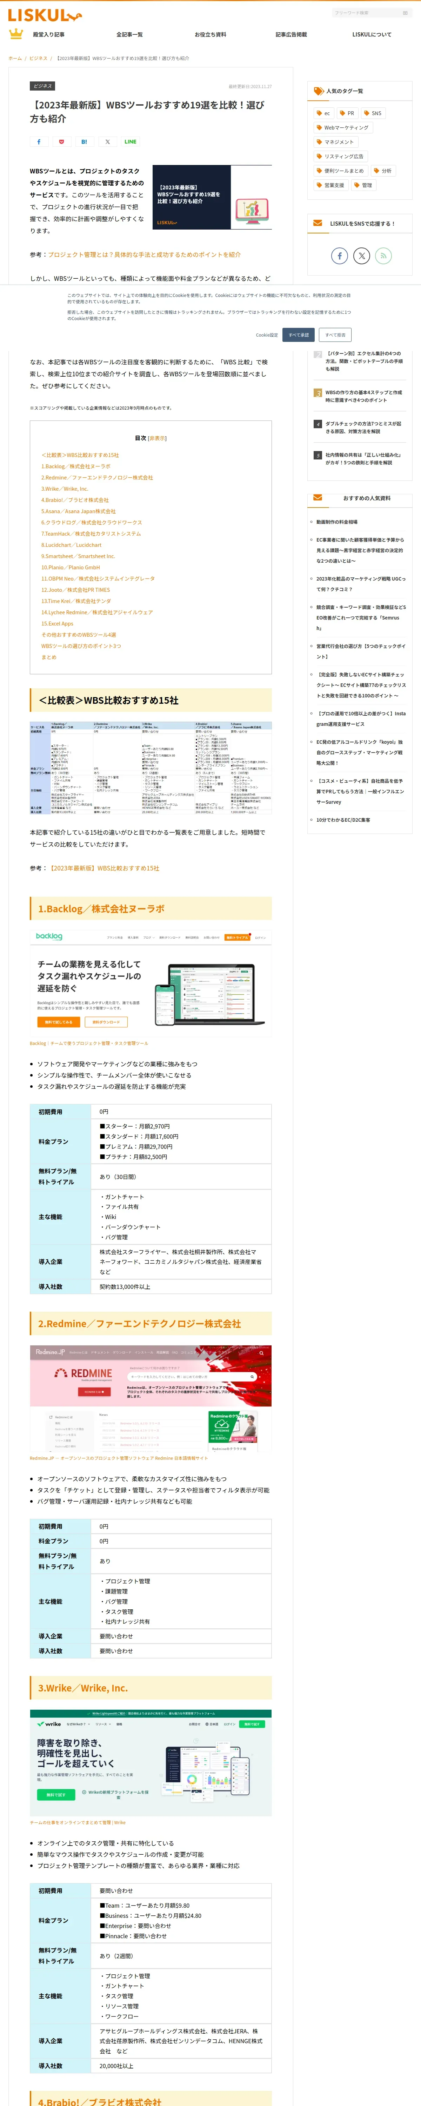The height and width of the screenshot is (2106, 421).
Task: Open the RSS feed icon in sidebar
Action: click(383, 256)
